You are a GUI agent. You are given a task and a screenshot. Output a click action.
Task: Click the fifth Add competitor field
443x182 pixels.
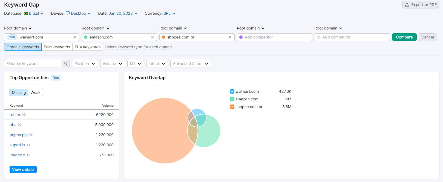[352, 37]
